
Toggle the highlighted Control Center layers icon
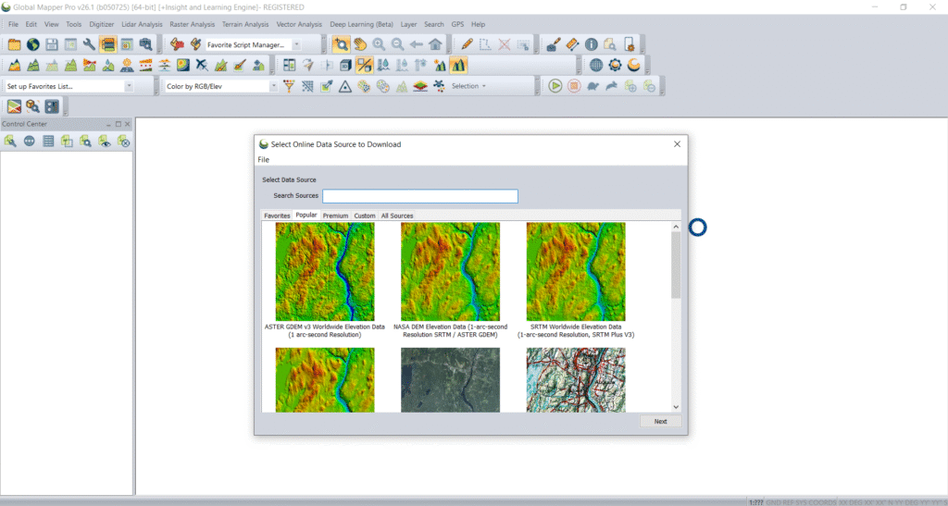click(108, 44)
